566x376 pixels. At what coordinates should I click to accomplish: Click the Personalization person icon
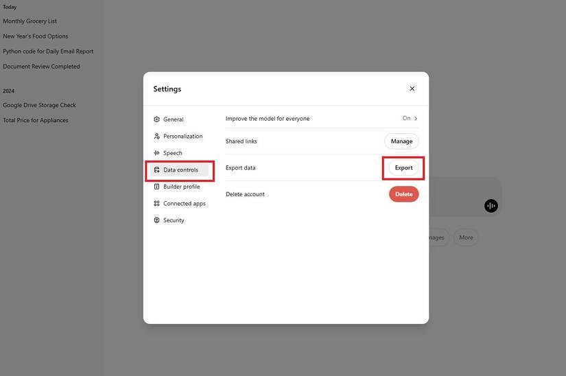(156, 137)
